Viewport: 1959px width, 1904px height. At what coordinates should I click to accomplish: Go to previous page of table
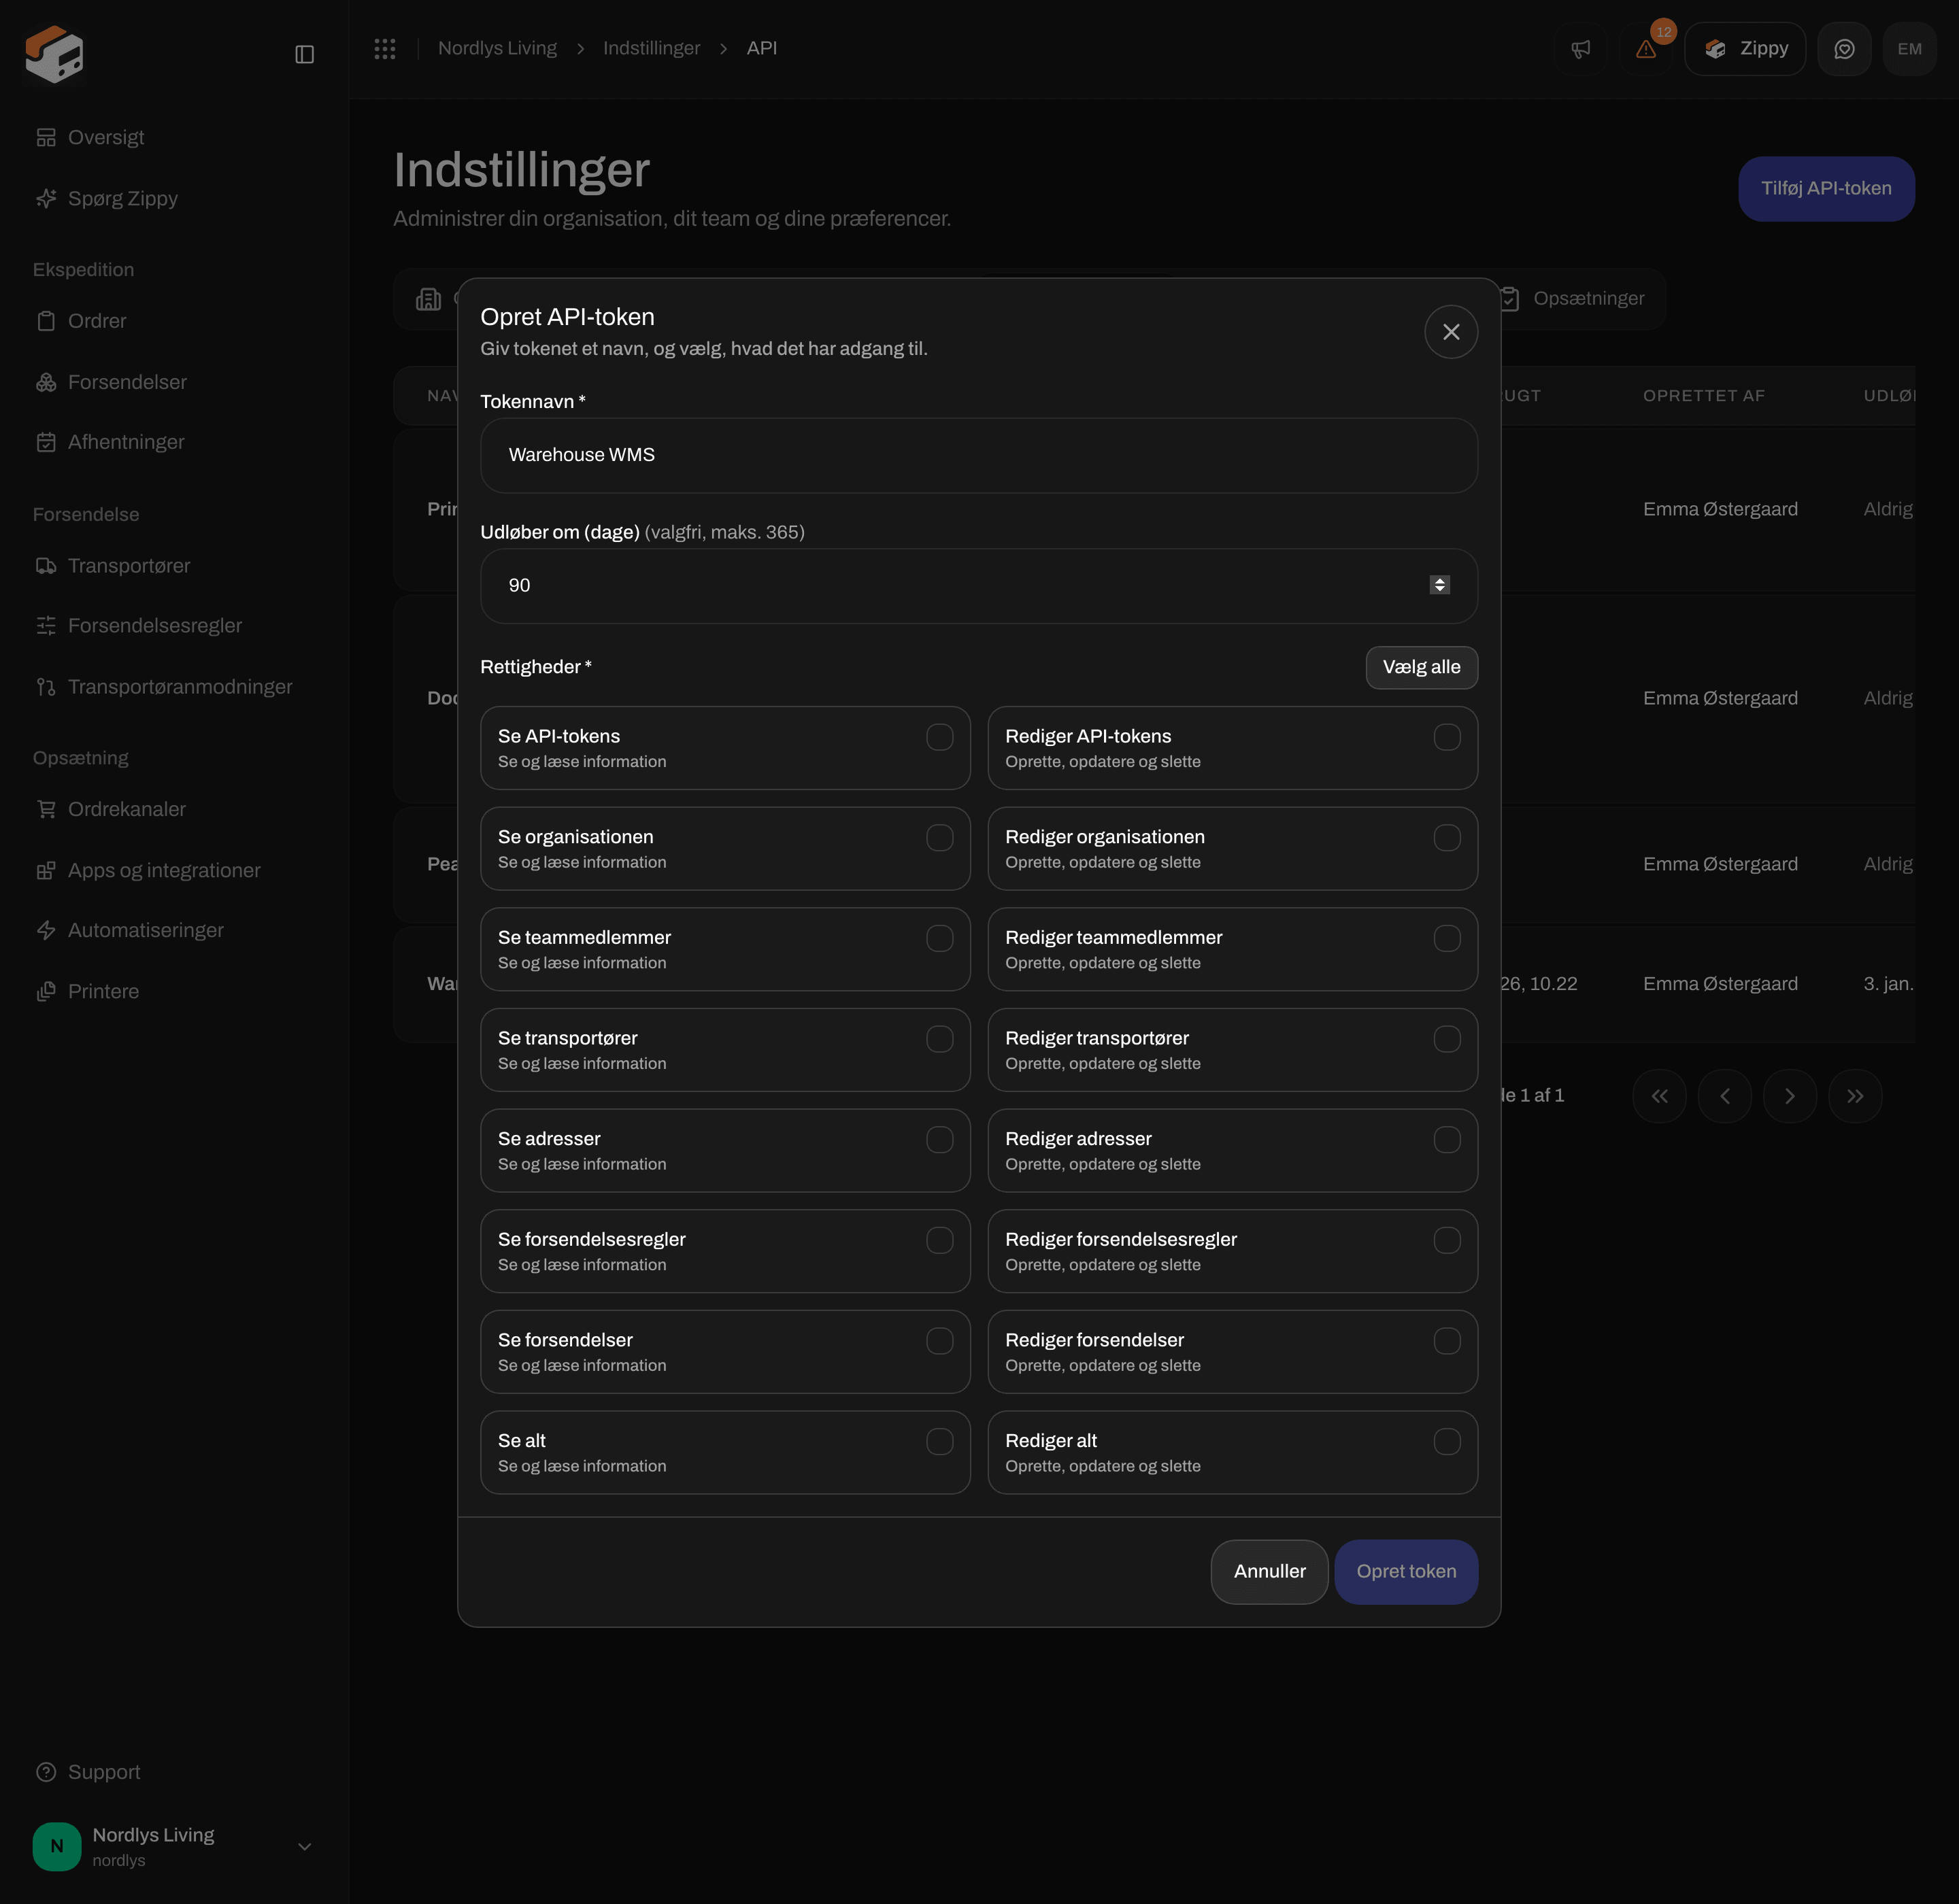[x=1725, y=1096]
